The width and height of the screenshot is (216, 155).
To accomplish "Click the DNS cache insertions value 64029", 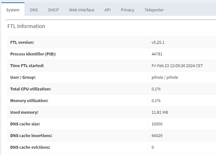I will (x=157, y=135).
